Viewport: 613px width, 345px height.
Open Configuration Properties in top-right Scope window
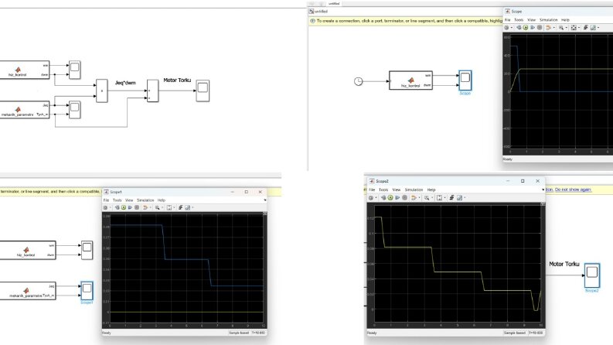[506, 27]
